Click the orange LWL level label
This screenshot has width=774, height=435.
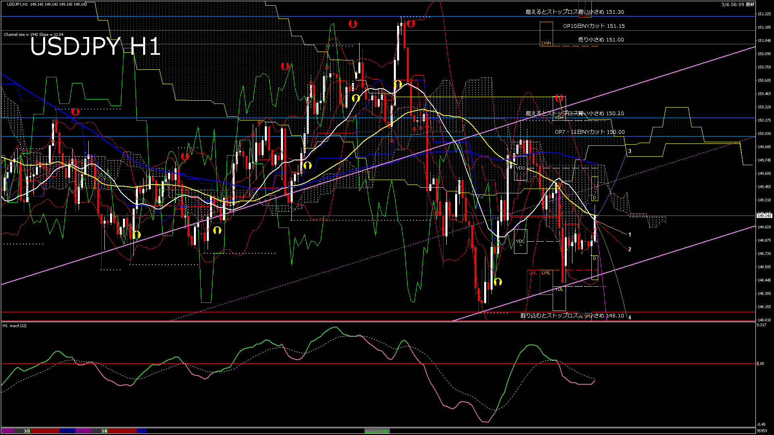point(546,273)
